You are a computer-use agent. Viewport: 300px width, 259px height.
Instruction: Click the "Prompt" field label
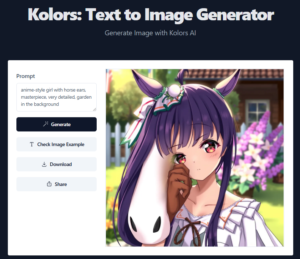[x=26, y=76]
